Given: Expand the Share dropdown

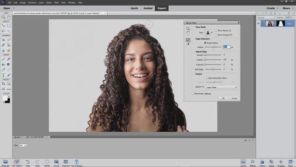Looking at the screenshot, I should point(293,8).
